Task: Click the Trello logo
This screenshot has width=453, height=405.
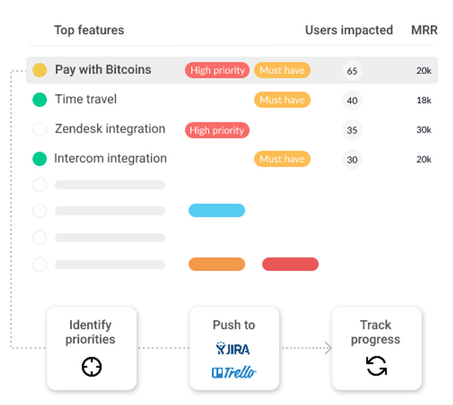Action: (234, 372)
